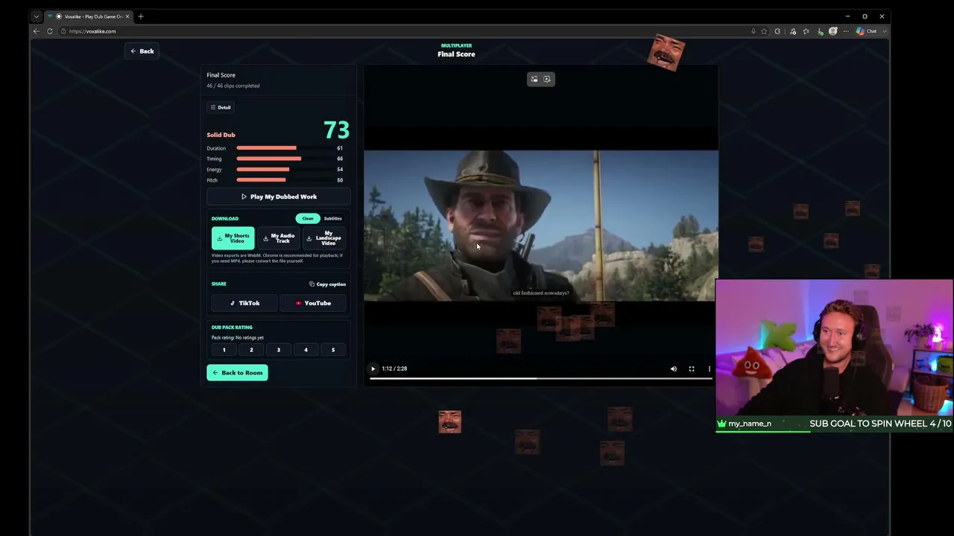Click the score value 73
954x536 pixels.
coord(336,130)
